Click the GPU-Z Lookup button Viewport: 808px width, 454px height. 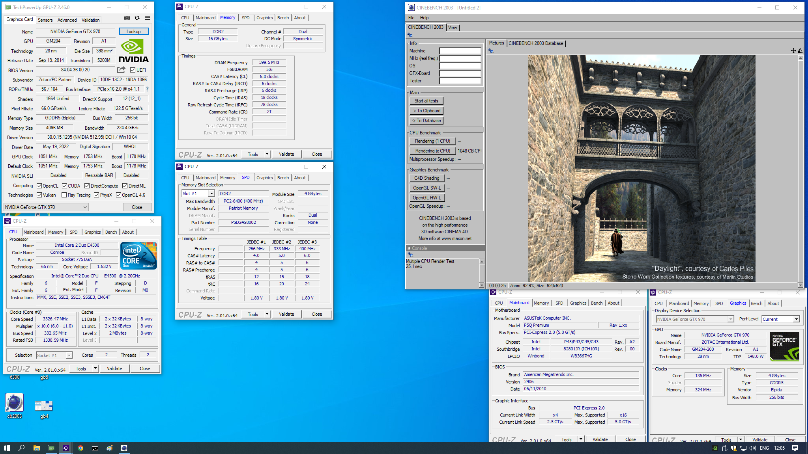pyautogui.click(x=133, y=32)
